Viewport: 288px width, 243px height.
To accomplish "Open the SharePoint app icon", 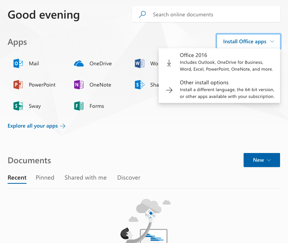I will click(139, 85).
